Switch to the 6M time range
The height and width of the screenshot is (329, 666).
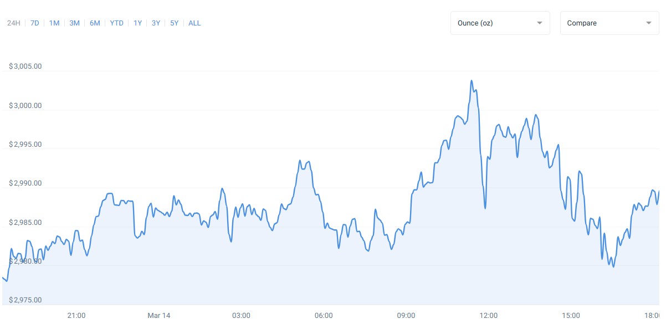[94, 23]
